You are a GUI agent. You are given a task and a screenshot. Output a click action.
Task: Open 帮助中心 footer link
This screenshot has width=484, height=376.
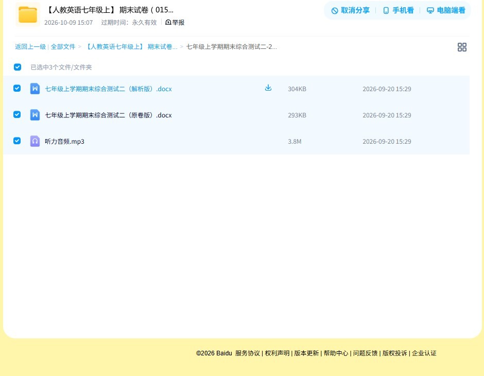[336, 353]
